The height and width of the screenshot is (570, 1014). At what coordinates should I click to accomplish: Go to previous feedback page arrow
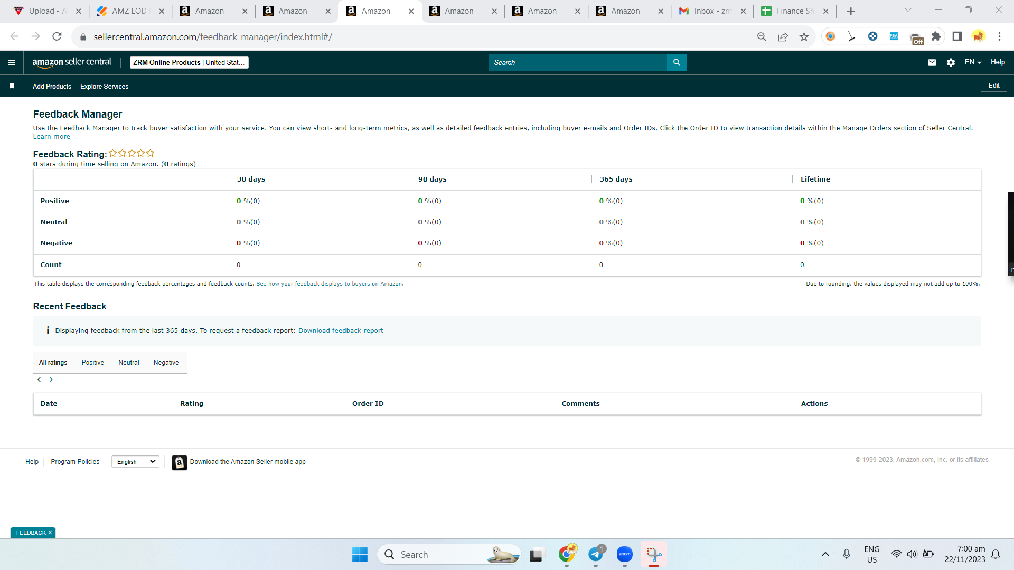tap(39, 379)
